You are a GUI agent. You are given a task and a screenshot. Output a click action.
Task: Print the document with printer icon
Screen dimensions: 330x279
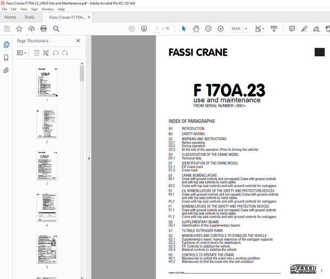click(44, 29)
